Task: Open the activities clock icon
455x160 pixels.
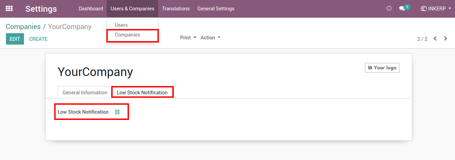Action: coord(389,8)
